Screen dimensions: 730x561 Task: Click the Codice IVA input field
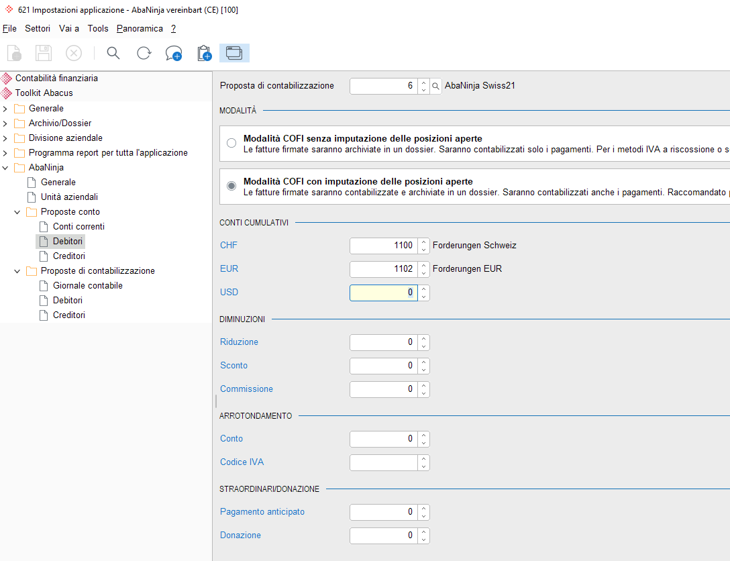point(384,462)
